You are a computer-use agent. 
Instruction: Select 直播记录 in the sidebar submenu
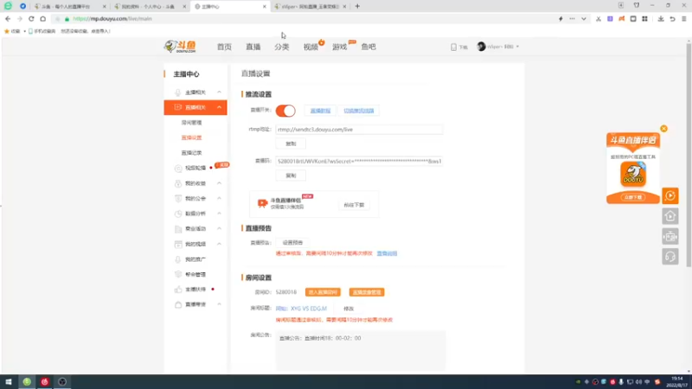191,153
